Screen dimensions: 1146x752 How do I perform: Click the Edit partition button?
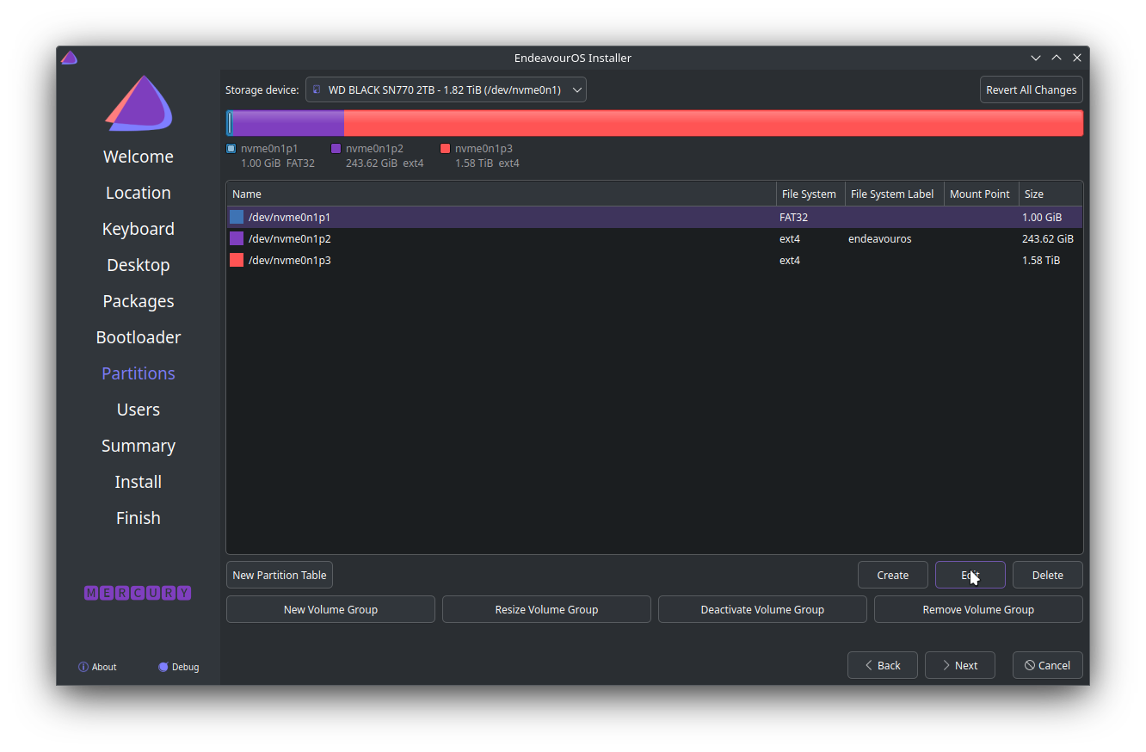point(970,575)
